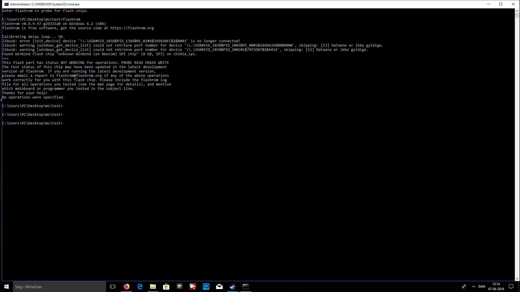The image size is (520, 292).
Task: Click the 'Thanks for your help!' line
Action: click(x=25, y=93)
